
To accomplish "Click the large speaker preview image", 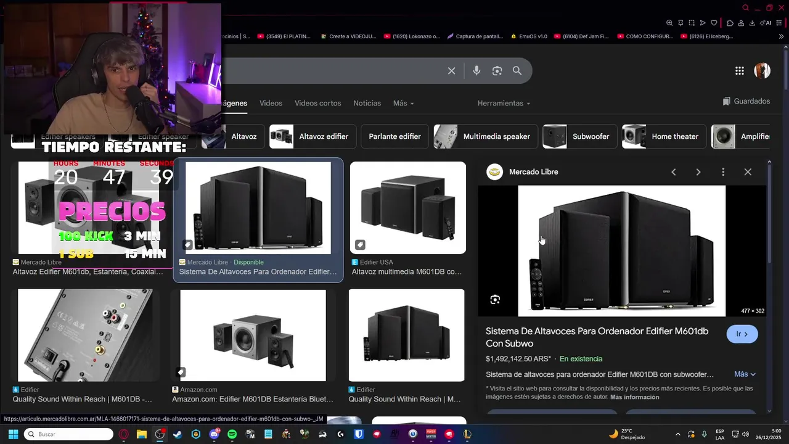I will pos(622,251).
